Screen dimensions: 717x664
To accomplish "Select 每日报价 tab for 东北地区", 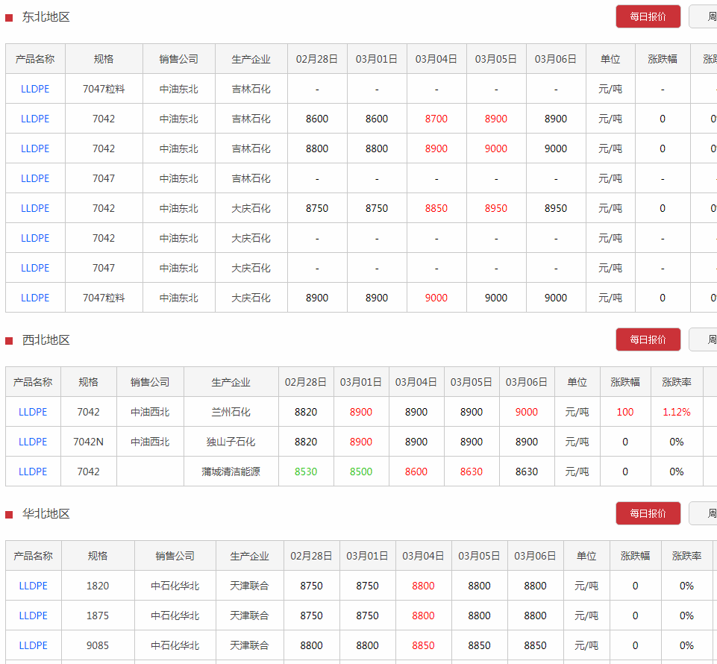I will pos(648,17).
